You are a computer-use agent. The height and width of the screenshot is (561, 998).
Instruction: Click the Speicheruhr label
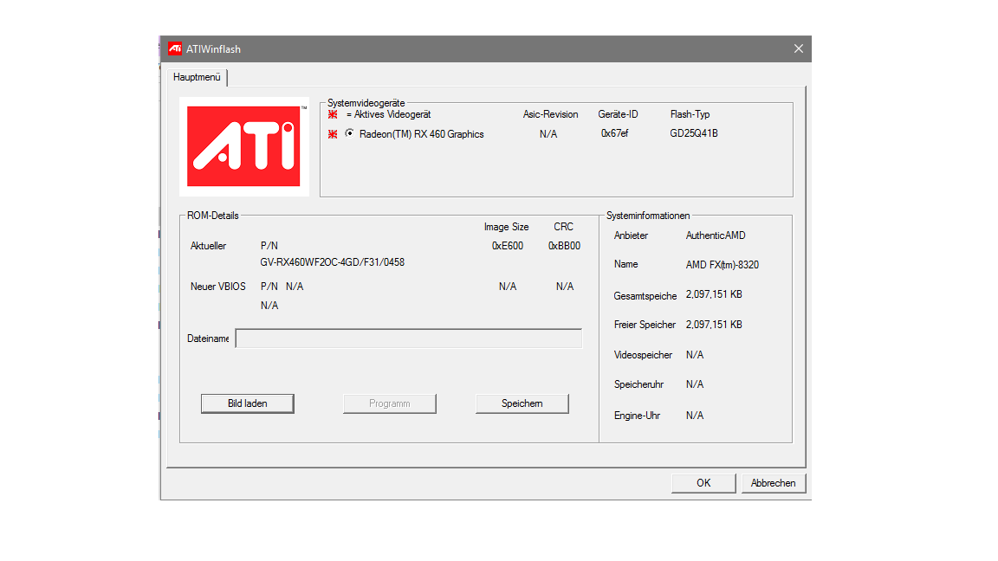(x=639, y=384)
